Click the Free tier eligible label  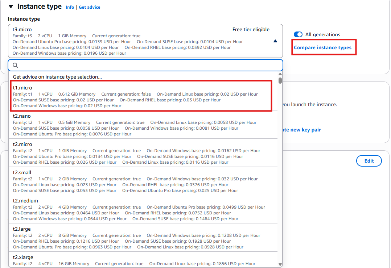[x=251, y=29]
